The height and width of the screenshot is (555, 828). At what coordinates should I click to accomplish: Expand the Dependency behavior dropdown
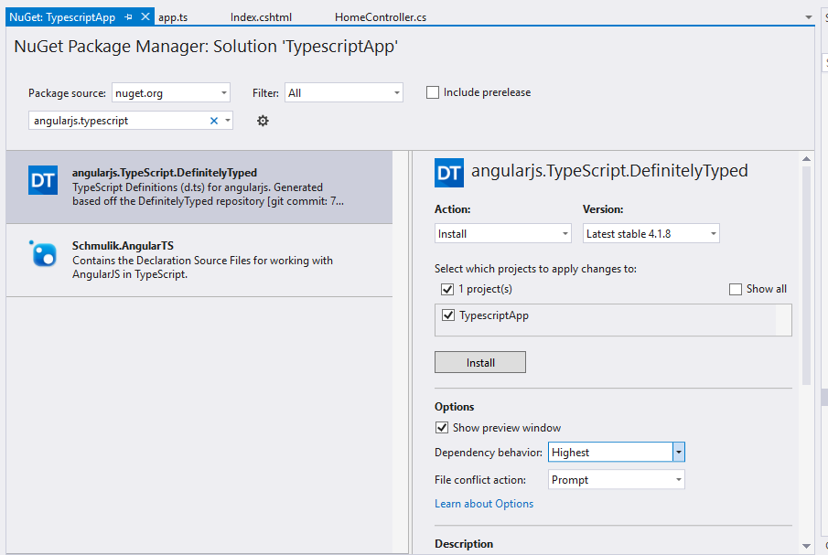click(x=678, y=453)
